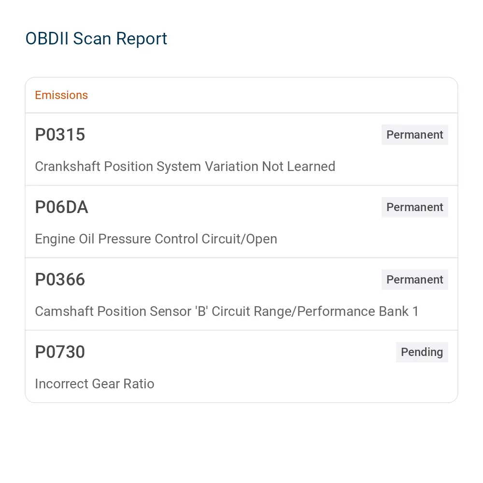Click the P06DA code heading
The width and height of the screenshot is (483, 483).
tap(62, 207)
